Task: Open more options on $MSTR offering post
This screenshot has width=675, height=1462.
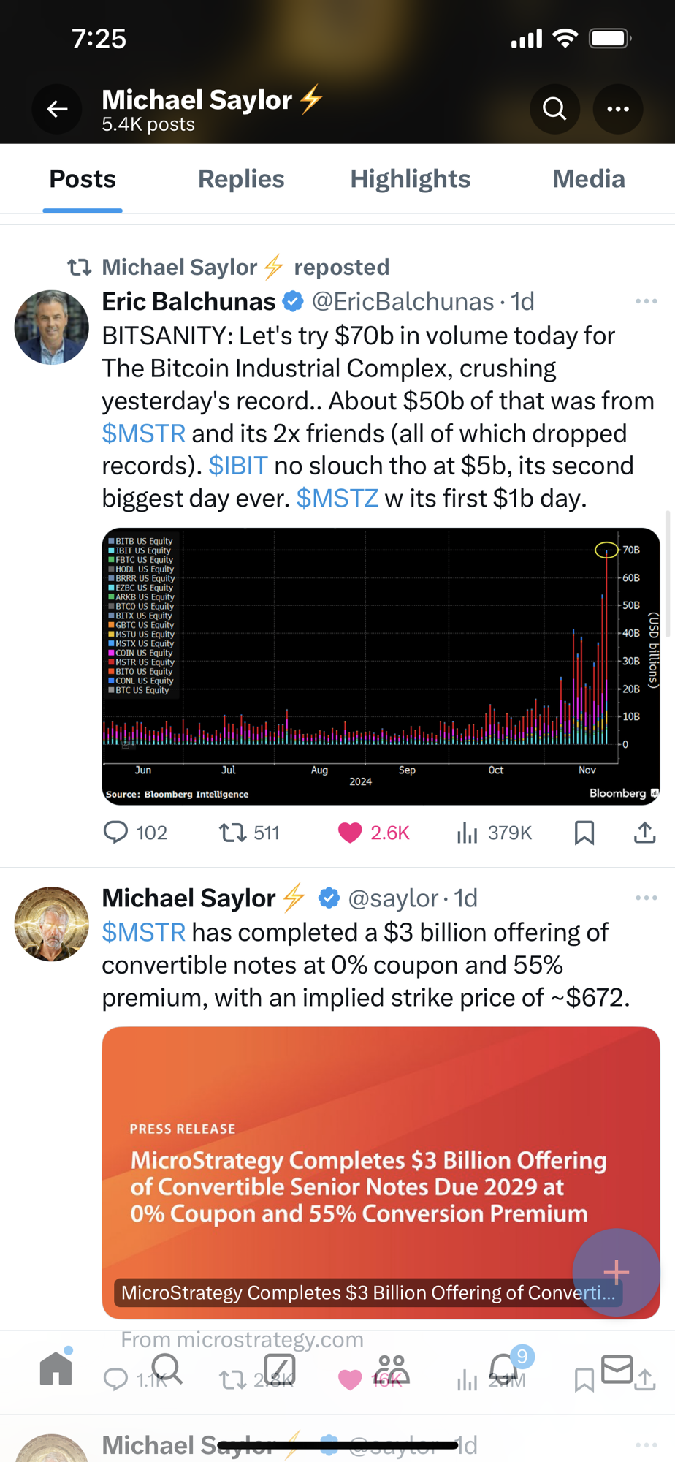Action: coord(646,898)
